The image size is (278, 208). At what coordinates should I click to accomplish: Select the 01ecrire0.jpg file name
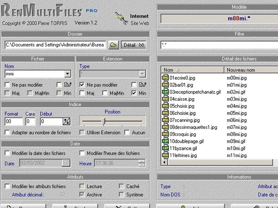click(182, 78)
